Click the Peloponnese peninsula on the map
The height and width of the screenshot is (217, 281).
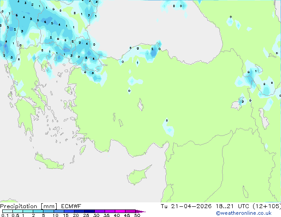pos(25,116)
